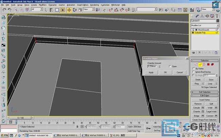Viewport: 221px width, 138px height.
Task: Click the Pin Stack icon
Action: pyautogui.click(x=193, y=53)
